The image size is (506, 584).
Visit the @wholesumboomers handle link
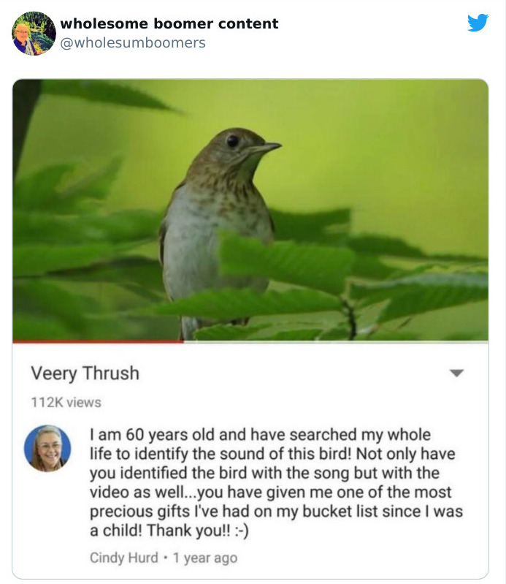click(133, 43)
